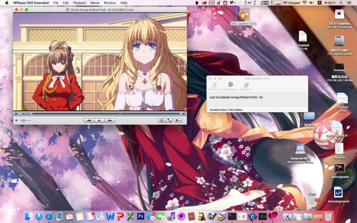
Task: Open the Movie menu
Action: tap(95, 3)
